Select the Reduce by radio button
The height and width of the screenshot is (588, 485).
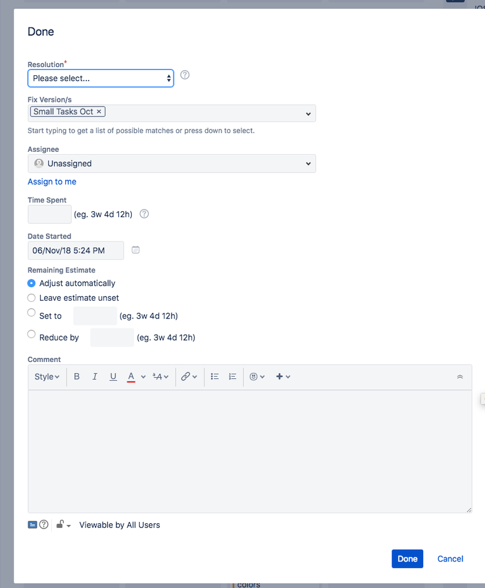click(31, 334)
